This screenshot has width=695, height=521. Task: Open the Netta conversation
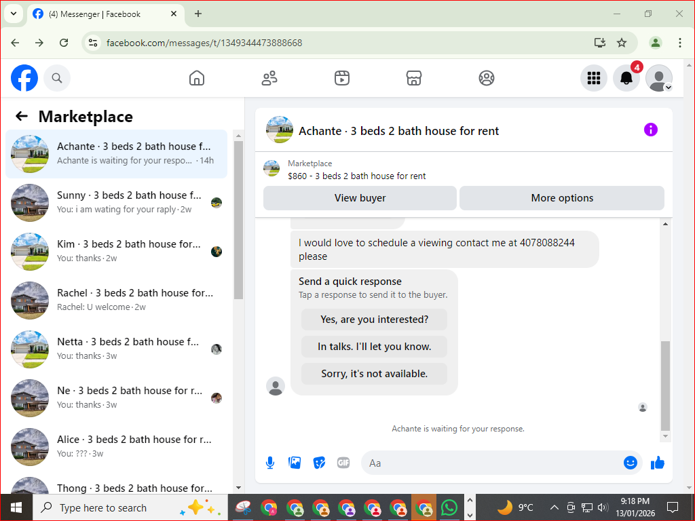click(x=117, y=349)
